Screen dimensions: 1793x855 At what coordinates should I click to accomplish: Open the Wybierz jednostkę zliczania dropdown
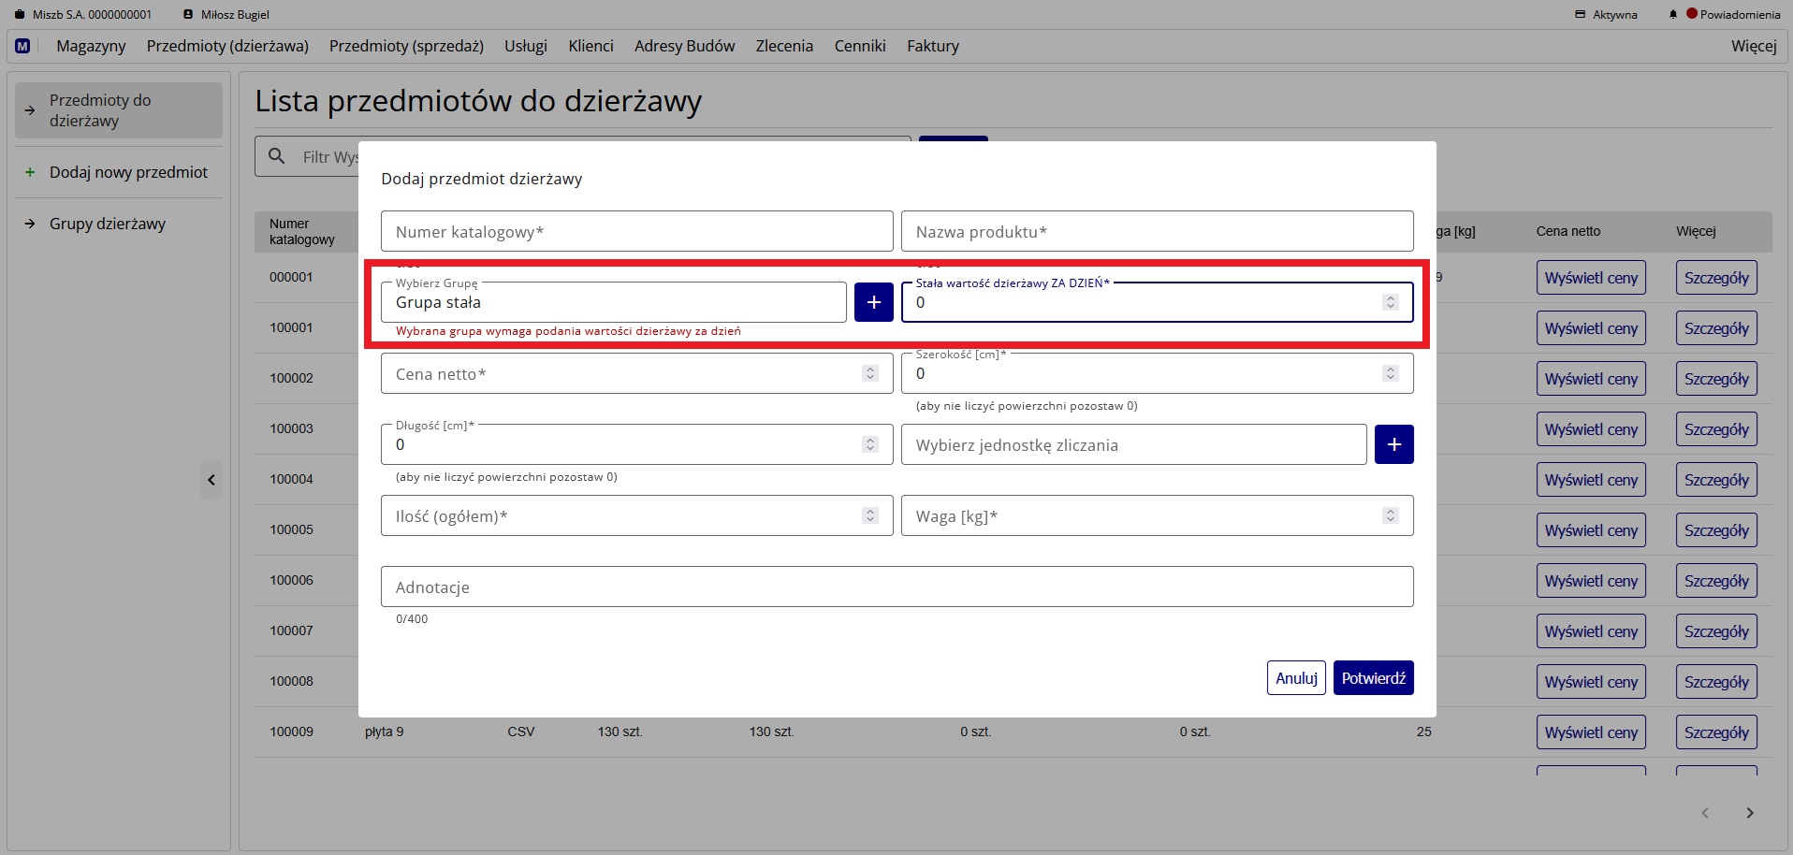click(x=1132, y=444)
